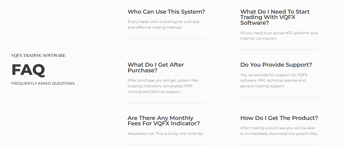The width and height of the screenshot is (343, 149).
Task: Click the answer about simple and effective trading method
Action: (163, 25)
